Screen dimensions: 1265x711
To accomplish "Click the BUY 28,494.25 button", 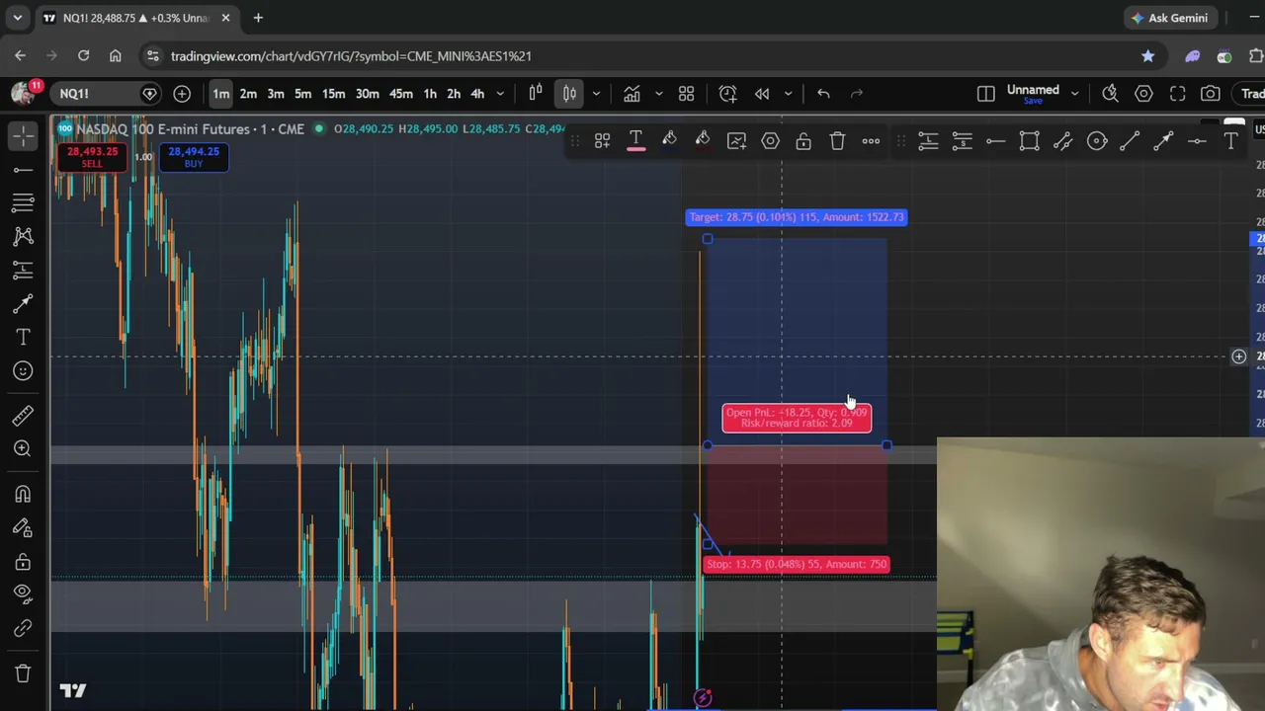I will pyautogui.click(x=194, y=156).
